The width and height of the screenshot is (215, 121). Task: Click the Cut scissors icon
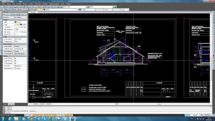tap(20, 7)
